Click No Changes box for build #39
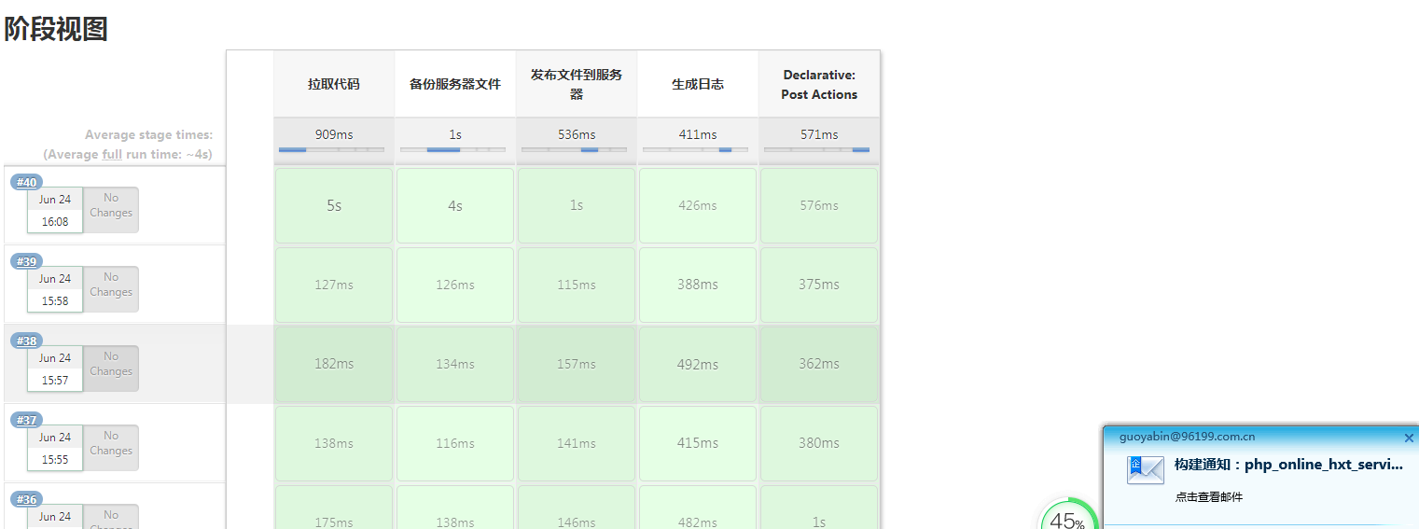This screenshot has height=529, width=1419. (111, 289)
